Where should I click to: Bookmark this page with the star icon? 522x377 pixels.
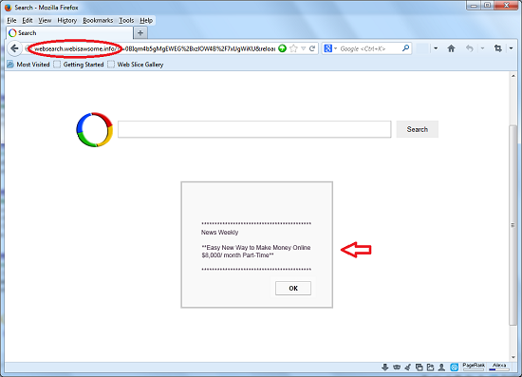[293, 48]
